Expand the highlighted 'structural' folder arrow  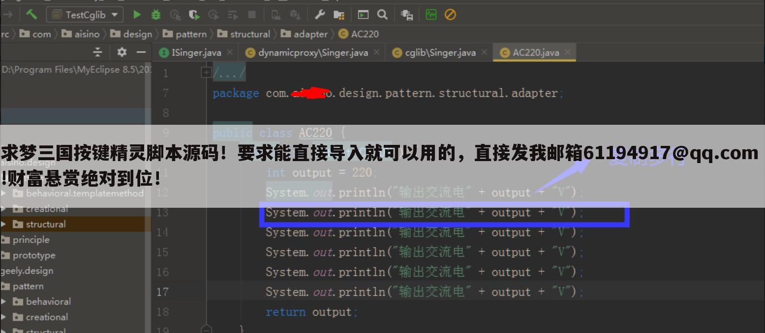[4, 224]
